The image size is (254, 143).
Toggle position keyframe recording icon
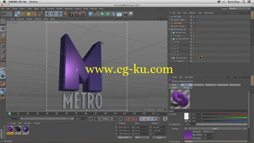click(x=141, y=119)
